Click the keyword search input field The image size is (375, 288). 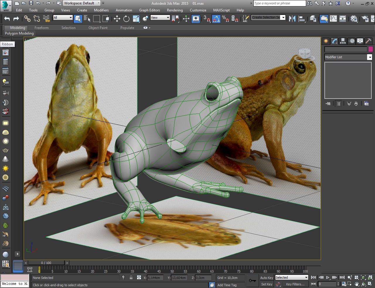279,3
